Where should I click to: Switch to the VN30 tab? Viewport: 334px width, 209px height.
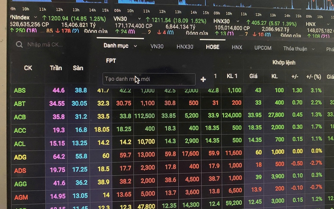pyautogui.click(x=157, y=47)
